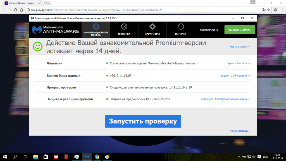Click the translate page icon in Chrome

[x=264, y=10]
